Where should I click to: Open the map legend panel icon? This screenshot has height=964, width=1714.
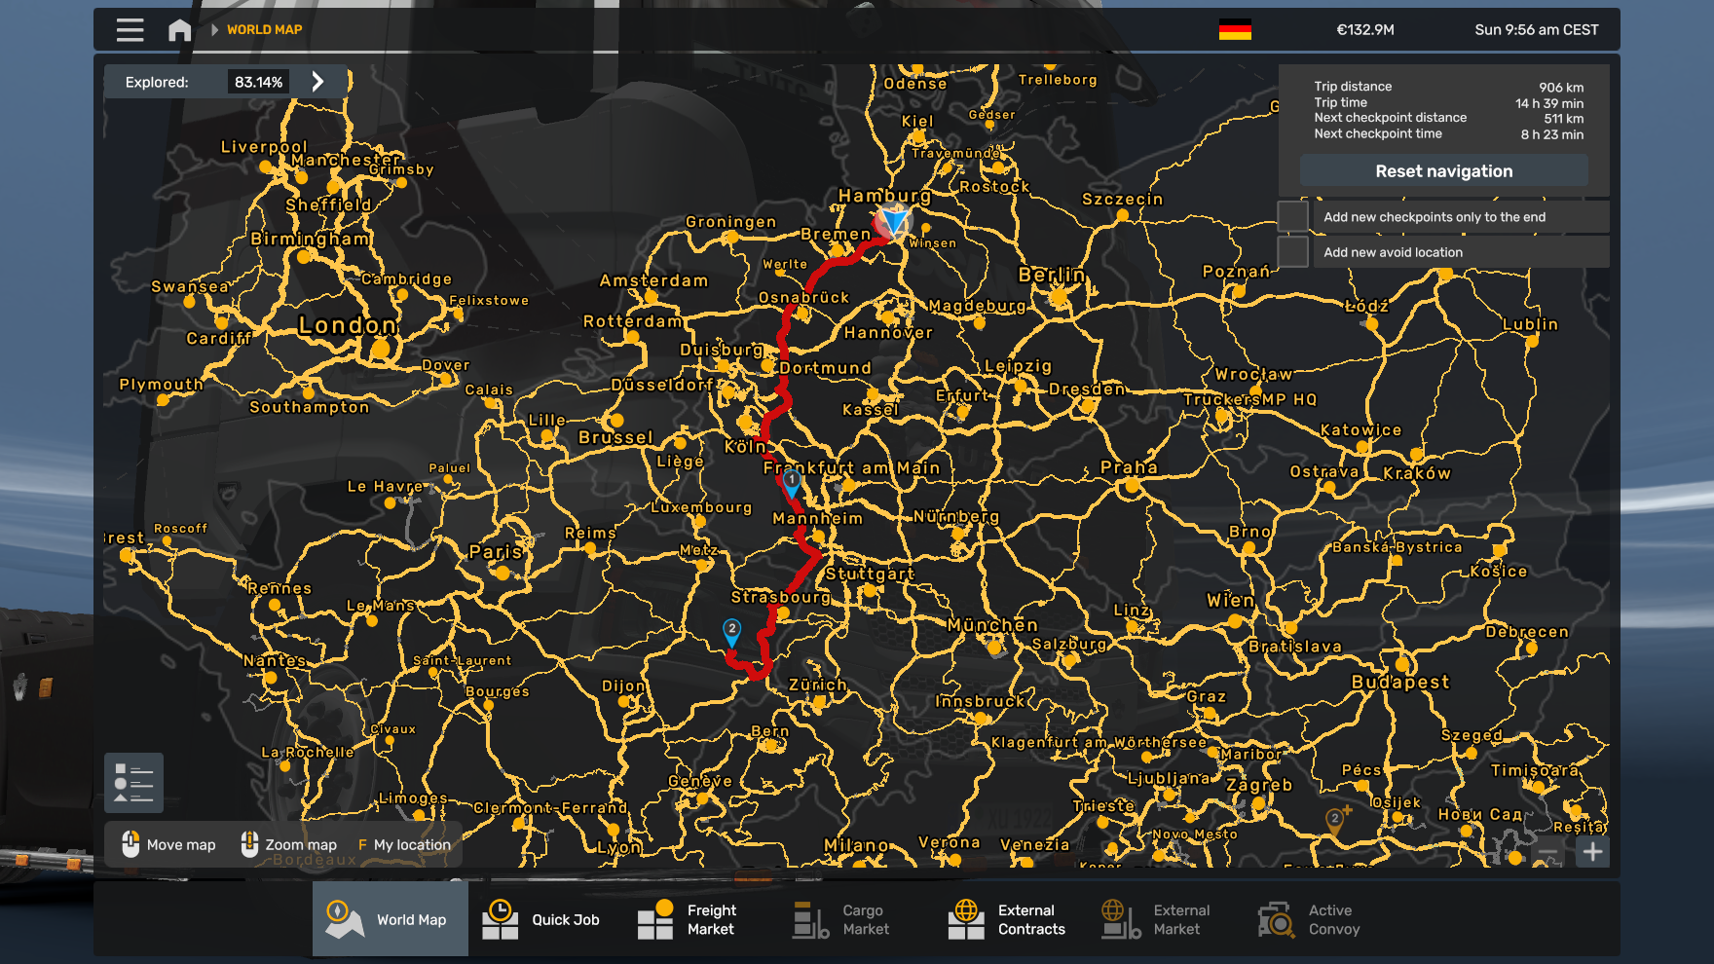(x=133, y=783)
